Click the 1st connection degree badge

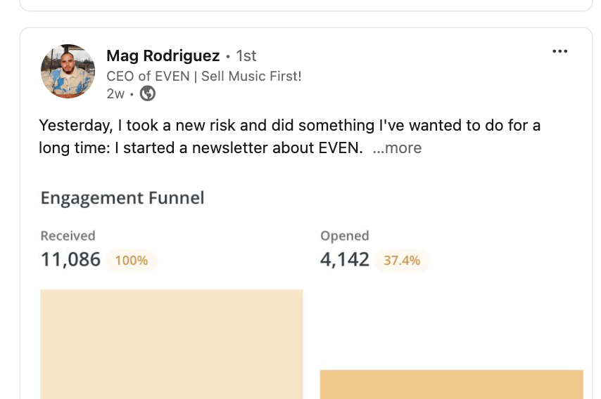click(x=246, y=55)
